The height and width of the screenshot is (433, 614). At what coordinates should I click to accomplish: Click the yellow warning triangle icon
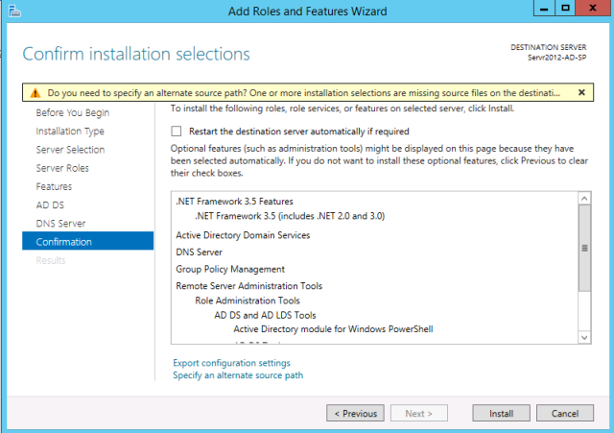coord(35,93)
